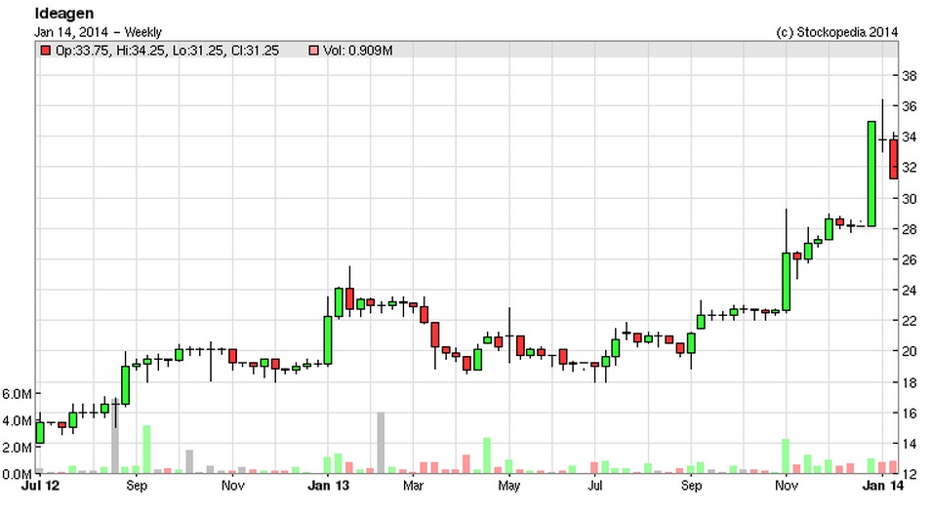931x512 pixels.
Task: Click the 18 price axis label
Action: point(909,382)
